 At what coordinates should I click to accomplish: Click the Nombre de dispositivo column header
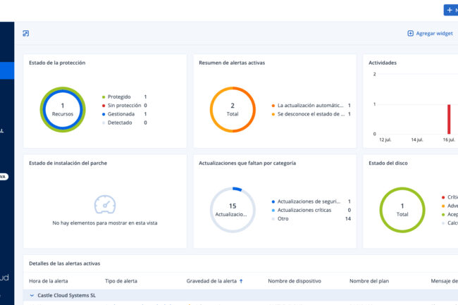pos(295,281)
